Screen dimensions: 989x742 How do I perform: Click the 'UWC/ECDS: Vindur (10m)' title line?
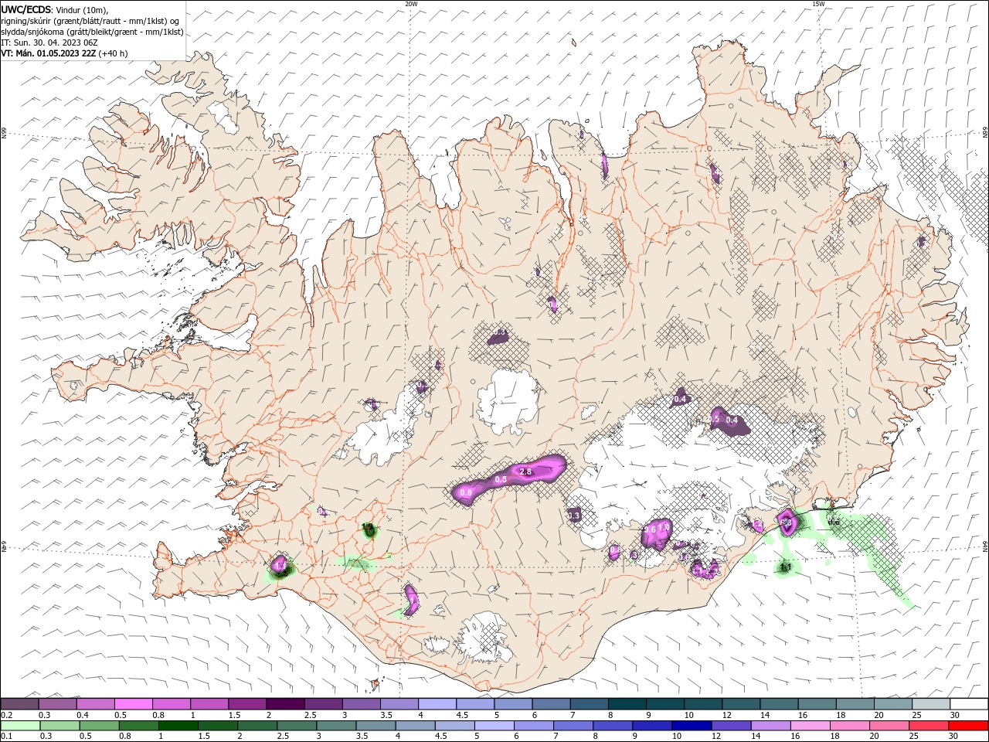tap(55, 9)
